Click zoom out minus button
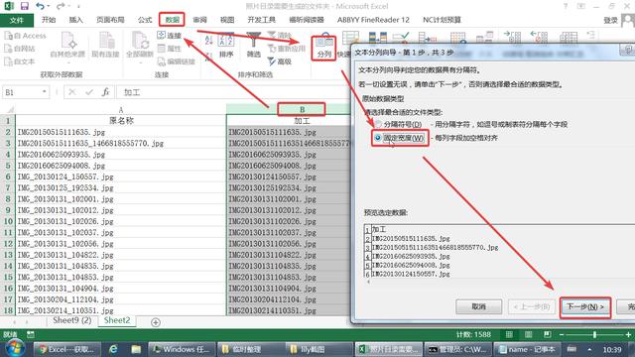Screen dimensions: 635x357 click(562, 335)
